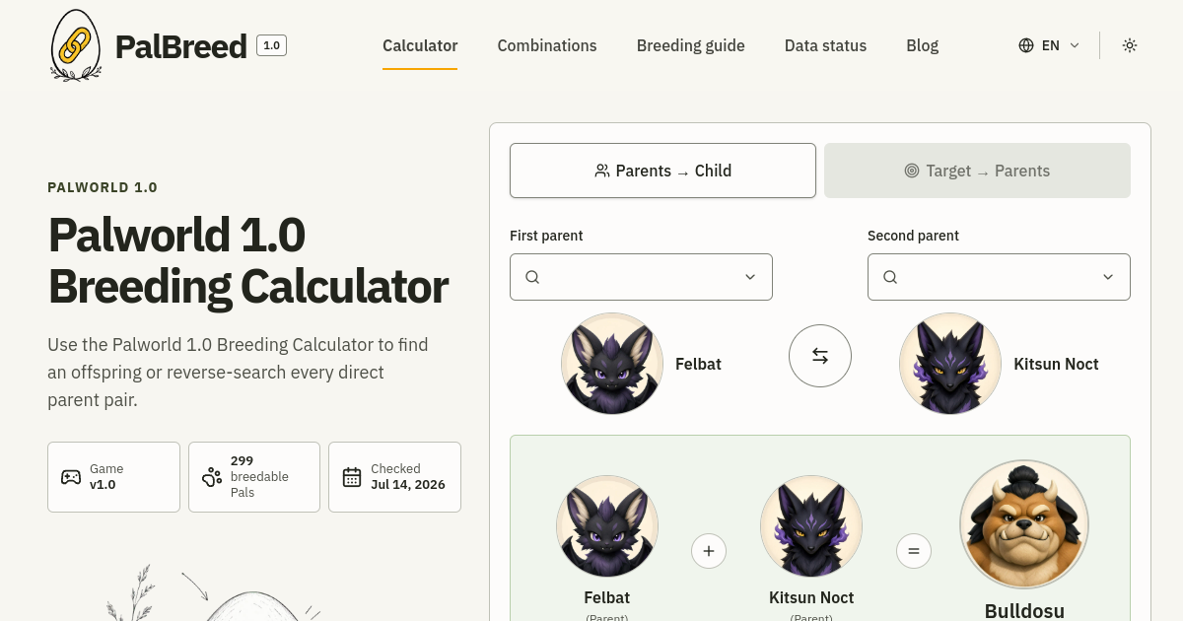This screenshot has height=621, width=1183.
Task: Swap parents with the arrows button
Action: (820, 356)
